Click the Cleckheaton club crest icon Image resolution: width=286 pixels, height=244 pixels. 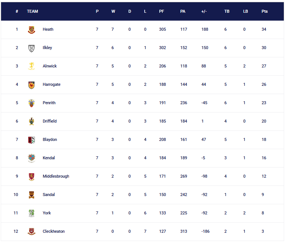32,232
